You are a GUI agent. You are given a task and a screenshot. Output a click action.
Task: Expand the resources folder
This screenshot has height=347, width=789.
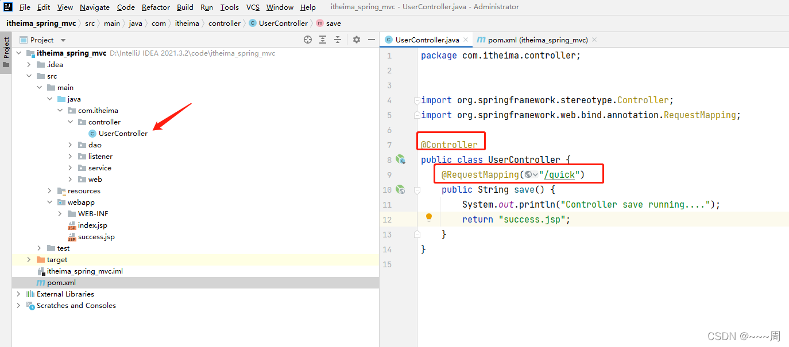[50, 190]
